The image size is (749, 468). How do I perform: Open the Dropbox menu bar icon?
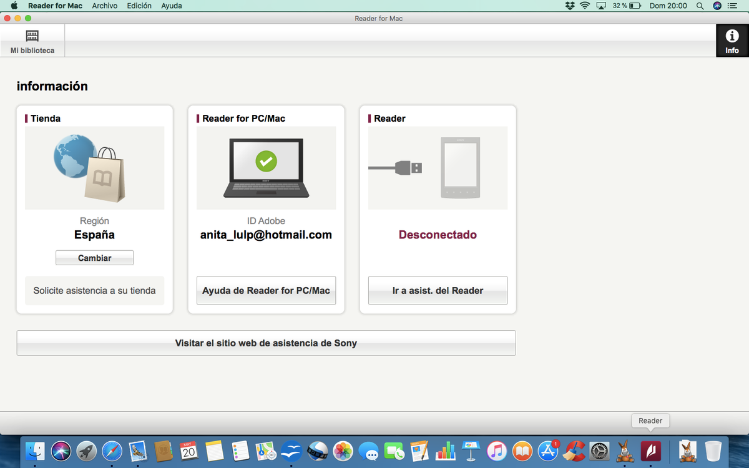[x=569, y=6]
